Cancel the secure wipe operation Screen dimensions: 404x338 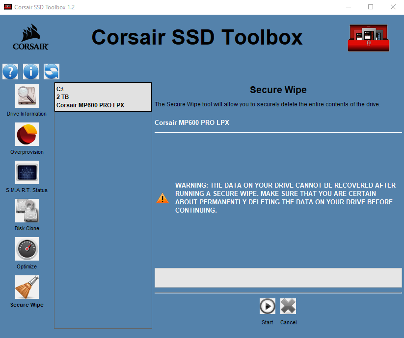click(288, 307)
